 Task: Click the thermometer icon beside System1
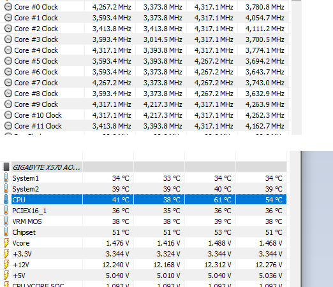pos(6,178)
